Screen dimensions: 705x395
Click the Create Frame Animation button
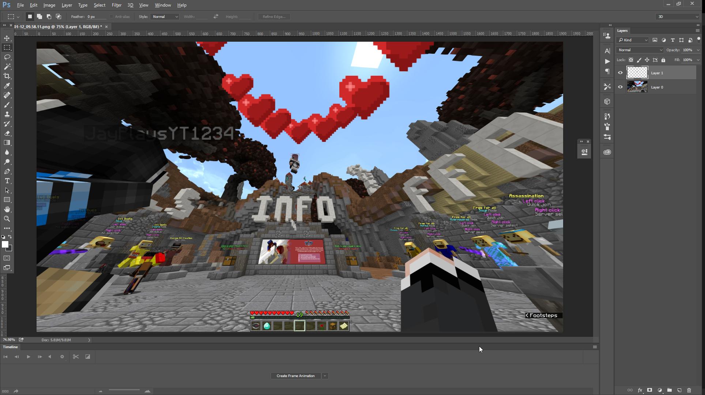click(295, 376)
